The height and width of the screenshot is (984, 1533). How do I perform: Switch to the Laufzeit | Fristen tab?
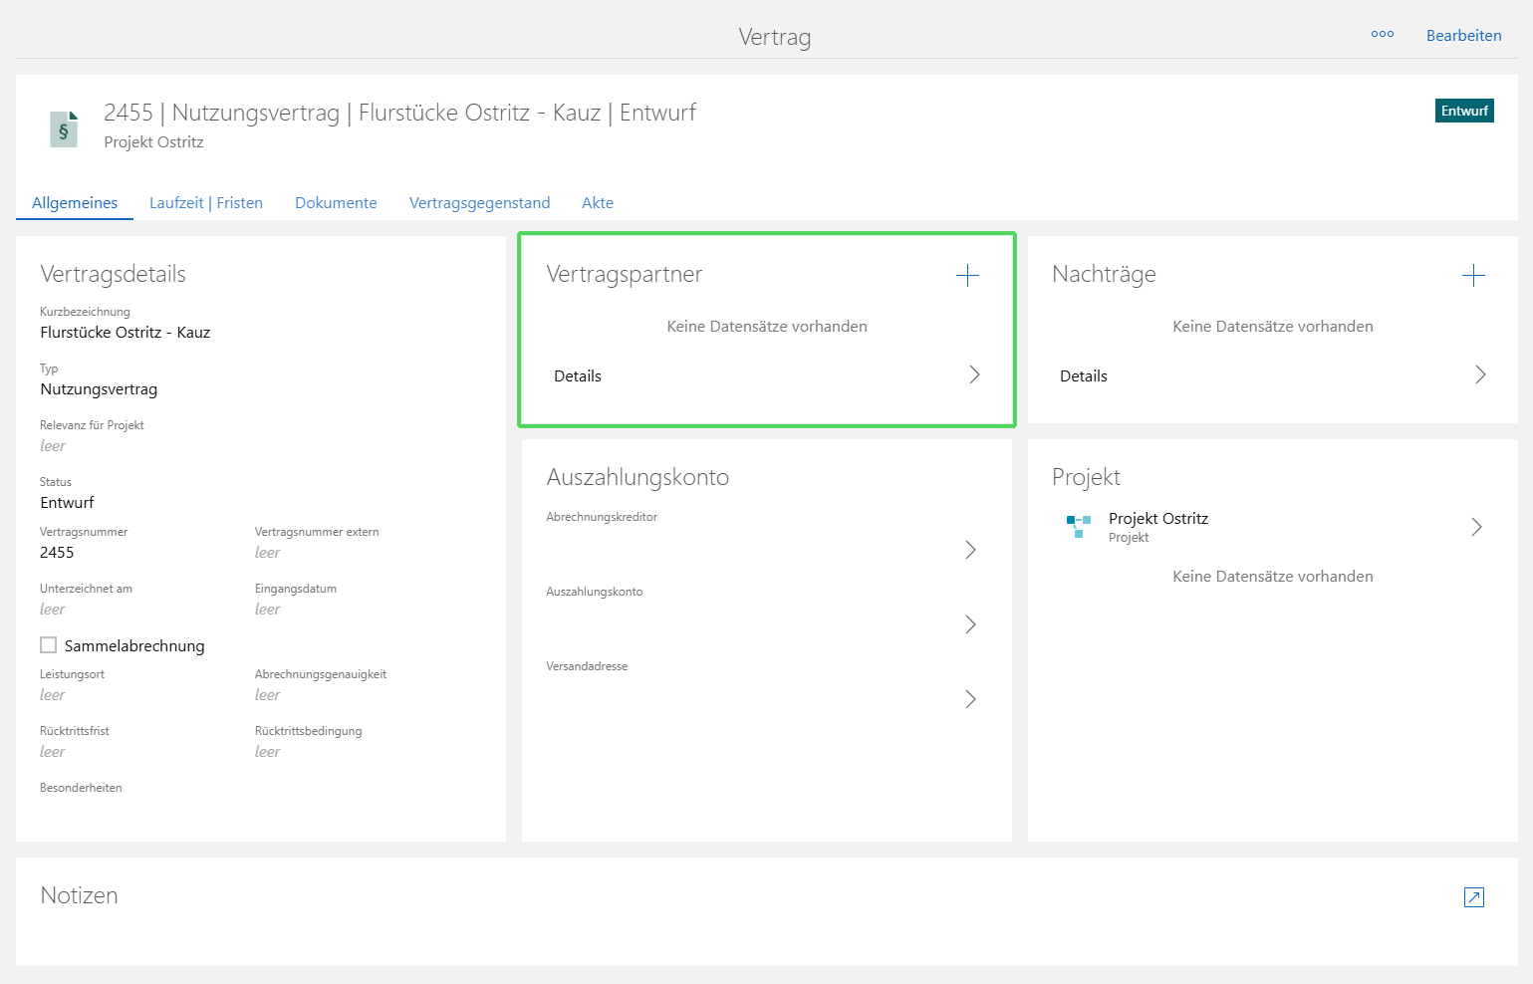tap(206, 203)
